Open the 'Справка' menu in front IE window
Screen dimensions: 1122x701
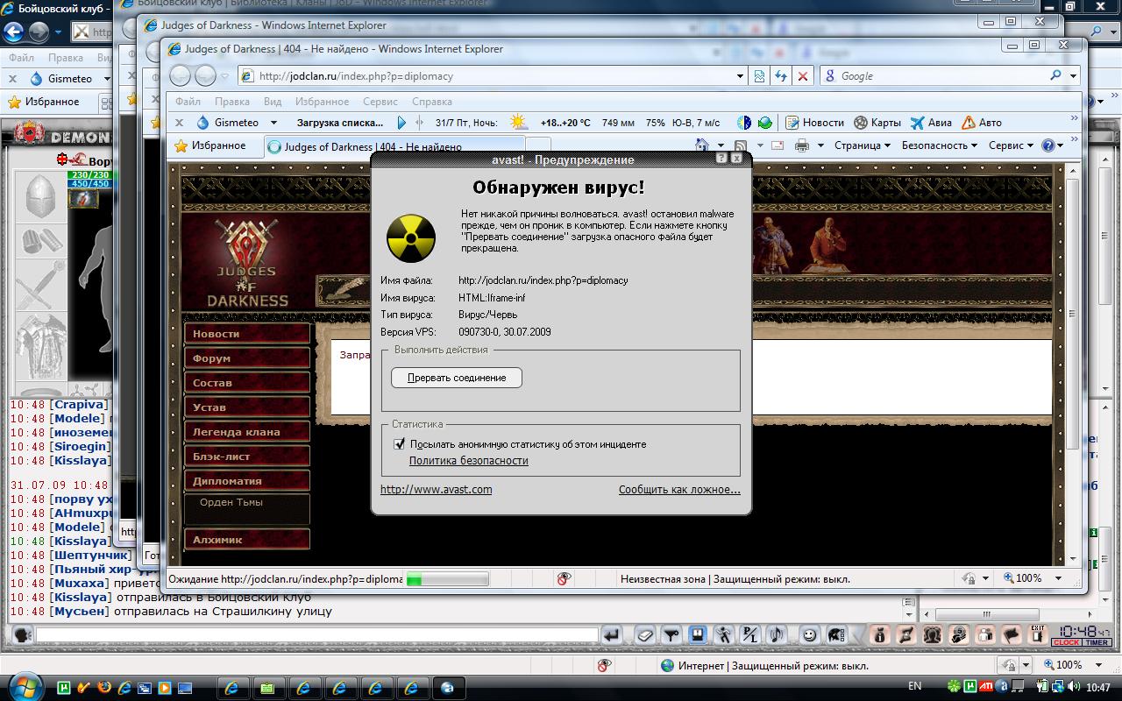tap(431, 102)
